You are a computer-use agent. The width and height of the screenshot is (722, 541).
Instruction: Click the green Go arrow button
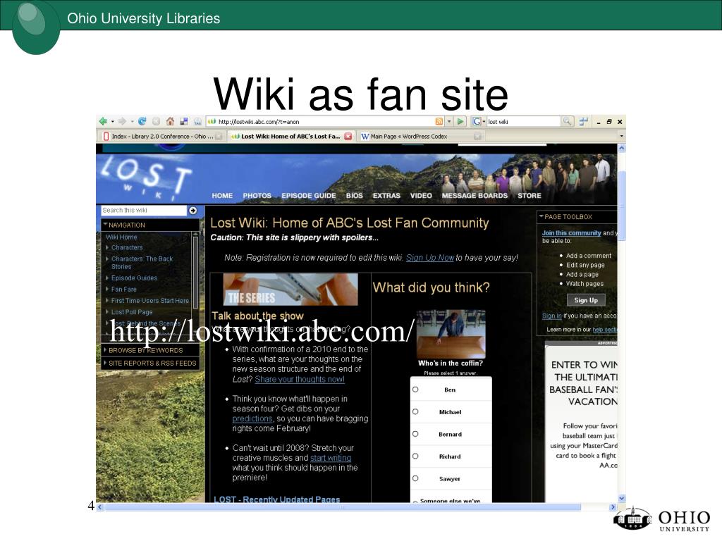tap(460, 121)
